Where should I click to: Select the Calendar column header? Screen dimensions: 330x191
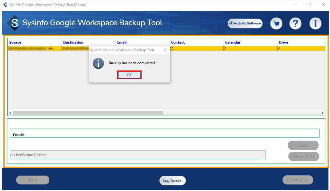tap(233, 42)
